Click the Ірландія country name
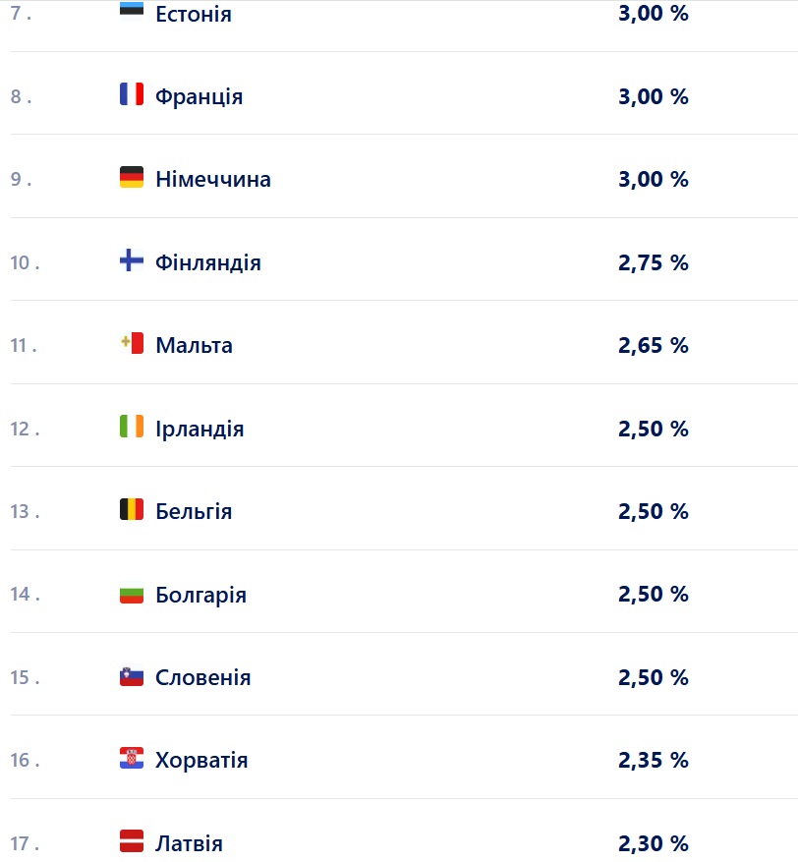Viewport: 798px width, 862px height. coord(199,429)
